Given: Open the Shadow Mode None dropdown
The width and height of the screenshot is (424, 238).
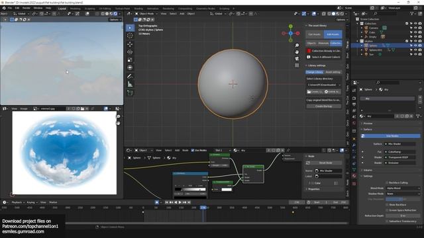Looking at the screenshot, I should (x=403, y=194).
